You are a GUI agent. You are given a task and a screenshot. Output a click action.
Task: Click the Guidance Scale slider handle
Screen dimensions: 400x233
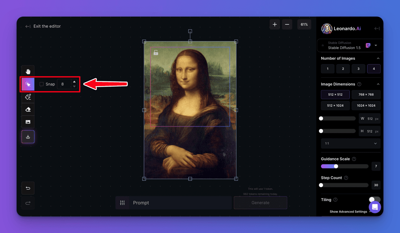[x=336, y=166]
